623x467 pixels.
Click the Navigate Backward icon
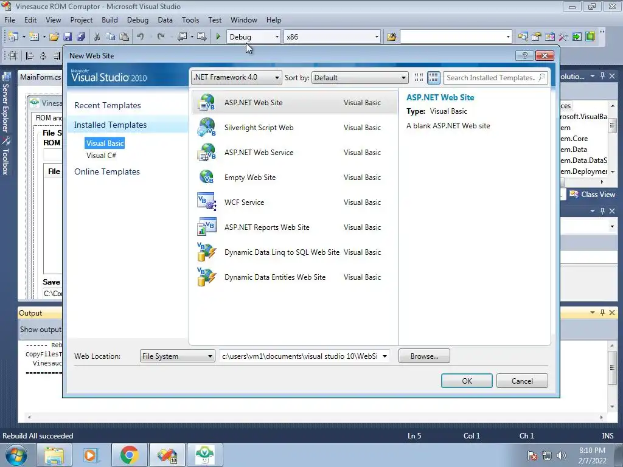183,37
